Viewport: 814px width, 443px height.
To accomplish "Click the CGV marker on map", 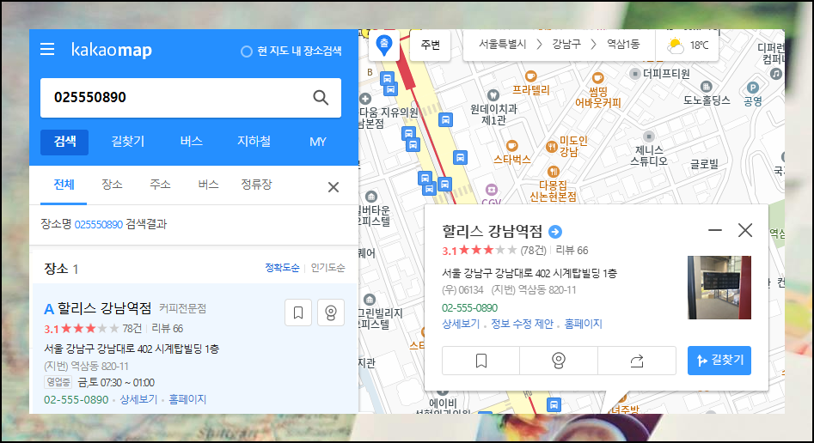I will tap(491, 190).
